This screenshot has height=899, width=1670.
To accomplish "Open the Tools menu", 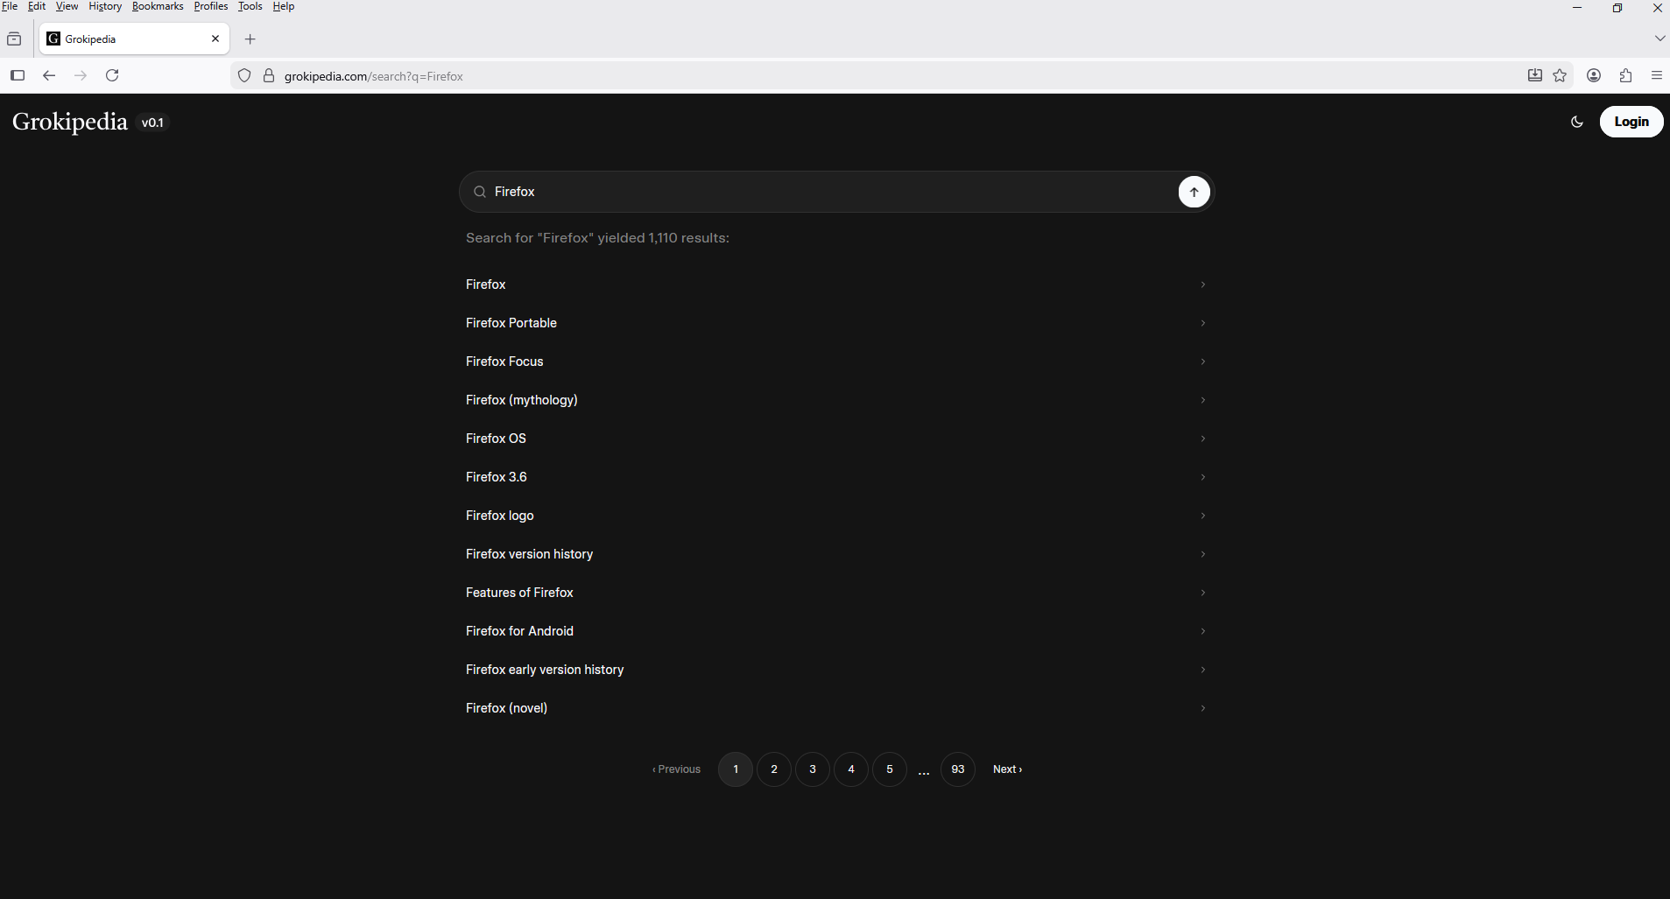I will coord(250,6).
